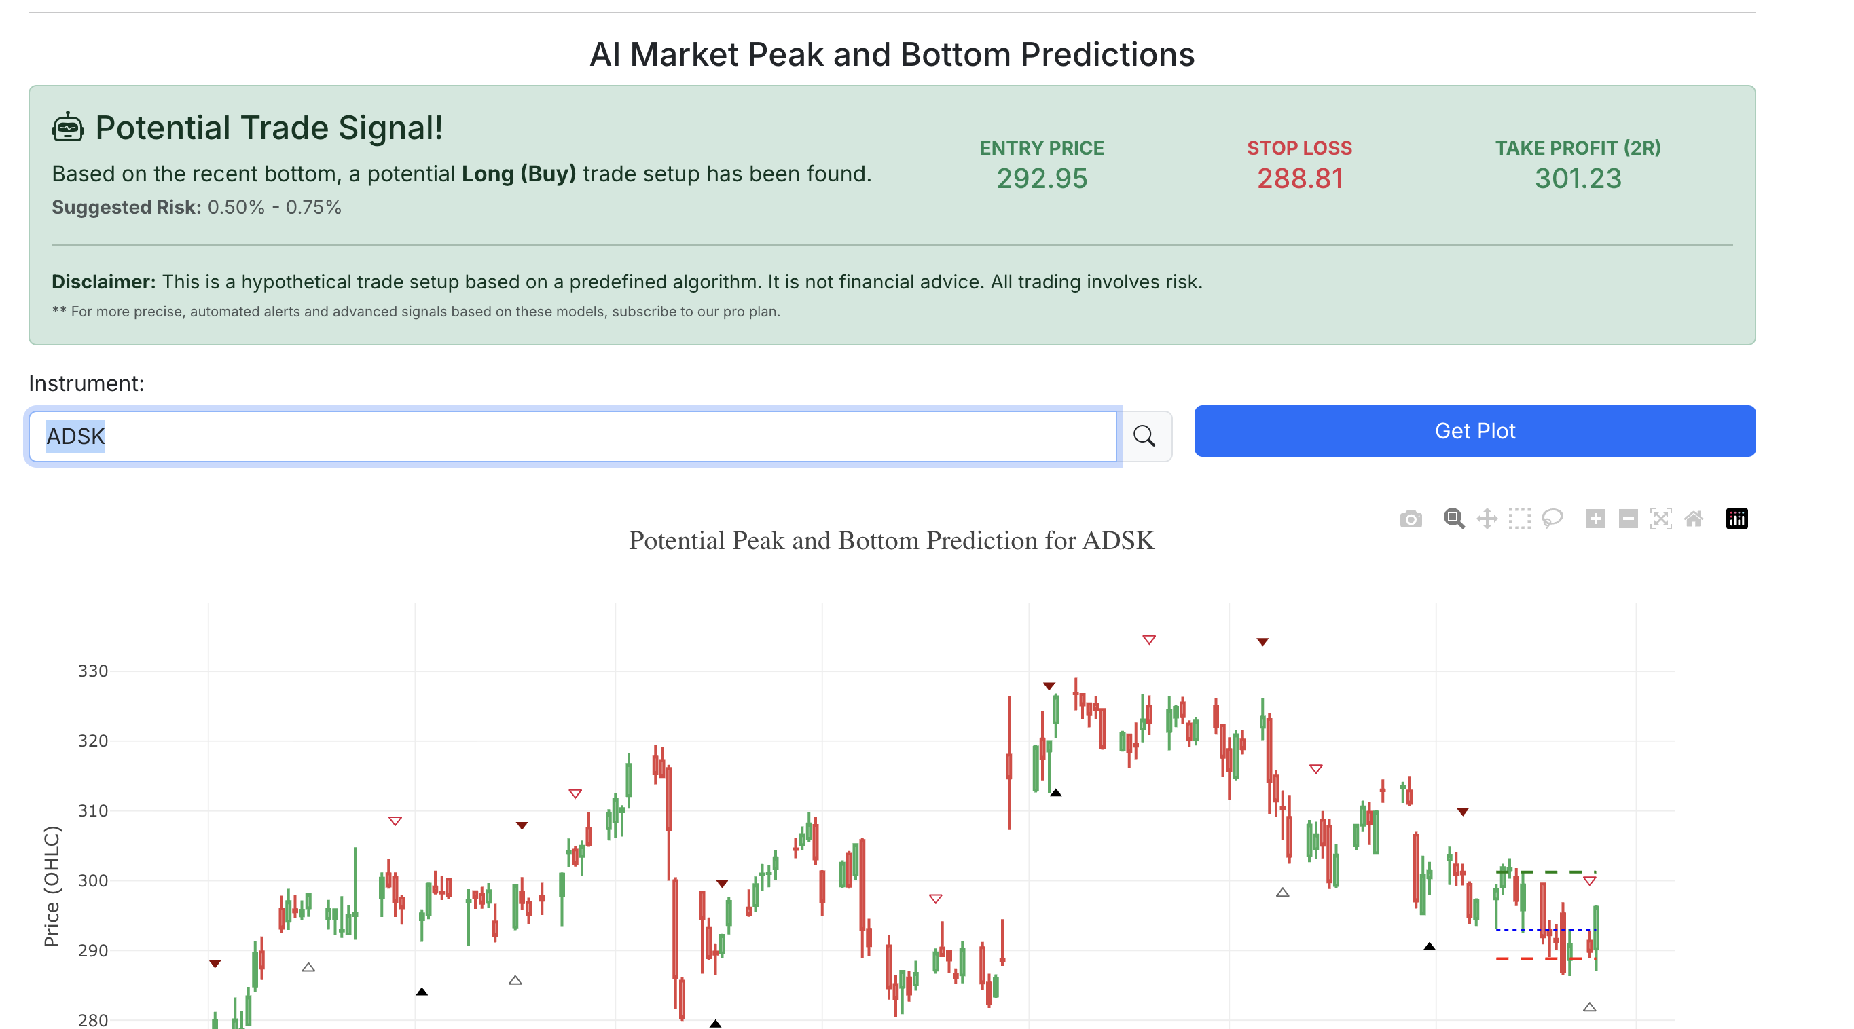
Task: Click the magnifier search button beside Instrument field
Action: pyautogui.click(x=1144, y=436)
